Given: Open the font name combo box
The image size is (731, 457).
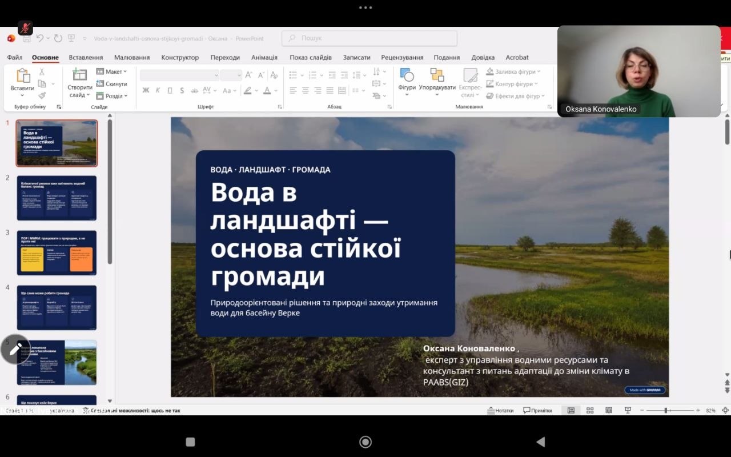Looking at the screenshot, I should (x=180, y=75).
